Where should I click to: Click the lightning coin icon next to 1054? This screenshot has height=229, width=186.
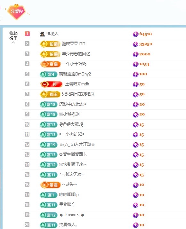135,64
